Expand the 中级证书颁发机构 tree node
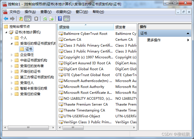 coord(12,60)
